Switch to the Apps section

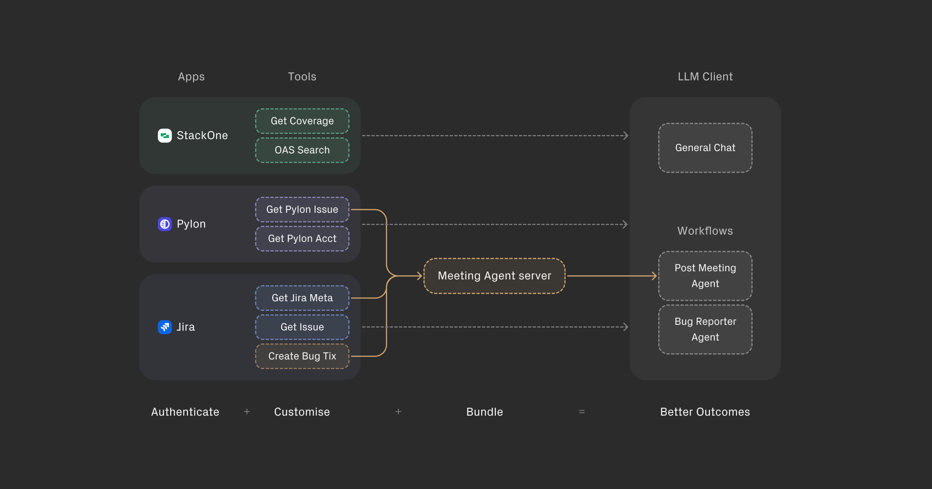click(191, 76)
